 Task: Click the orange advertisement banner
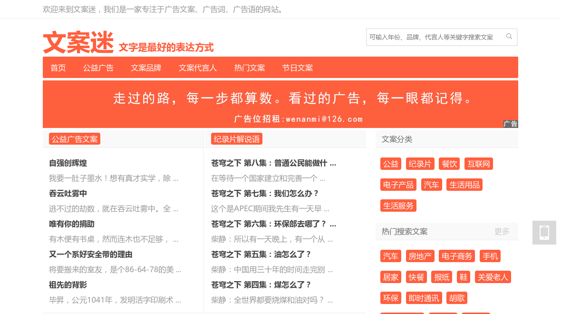280,104
